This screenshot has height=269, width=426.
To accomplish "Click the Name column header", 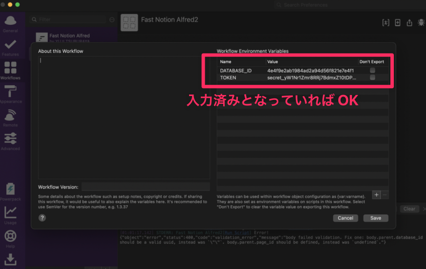I will pos(226,62).
